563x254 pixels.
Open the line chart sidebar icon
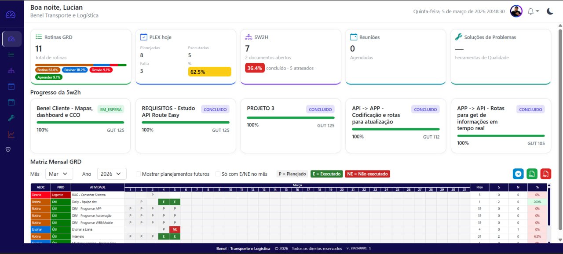click(x=11, y=134)
